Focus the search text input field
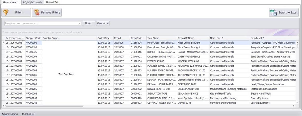This screenshot has width=302, height=116. click(41, 24)
